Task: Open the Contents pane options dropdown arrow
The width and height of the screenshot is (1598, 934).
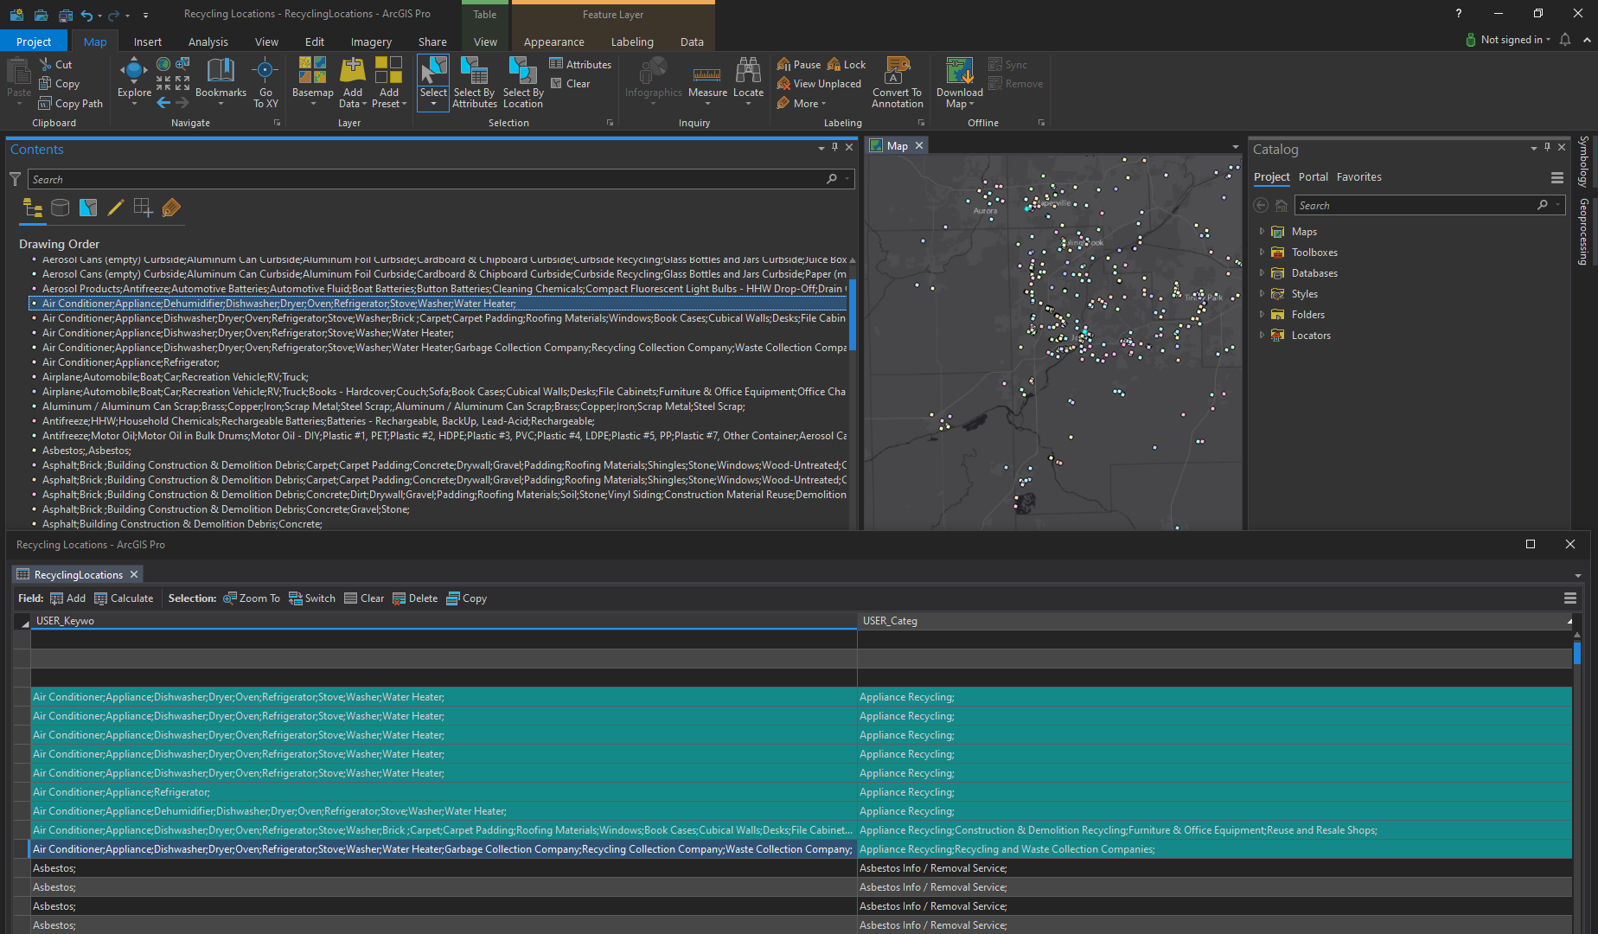Action: click(821, 149)
